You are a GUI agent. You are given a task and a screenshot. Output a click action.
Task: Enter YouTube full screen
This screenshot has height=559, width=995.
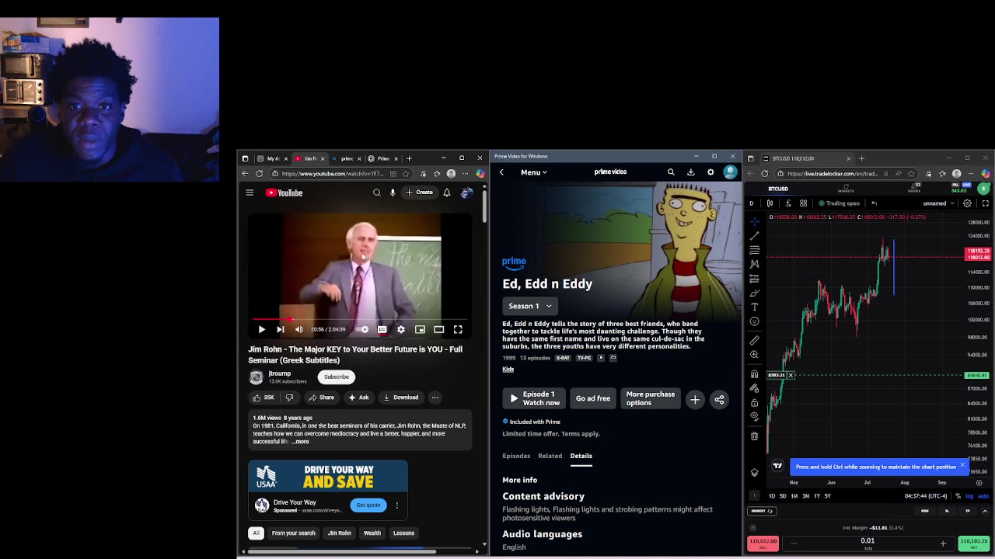[458, 329]
